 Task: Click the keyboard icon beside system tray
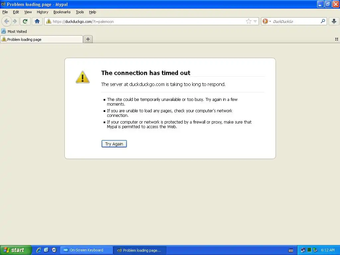point(291,250)
